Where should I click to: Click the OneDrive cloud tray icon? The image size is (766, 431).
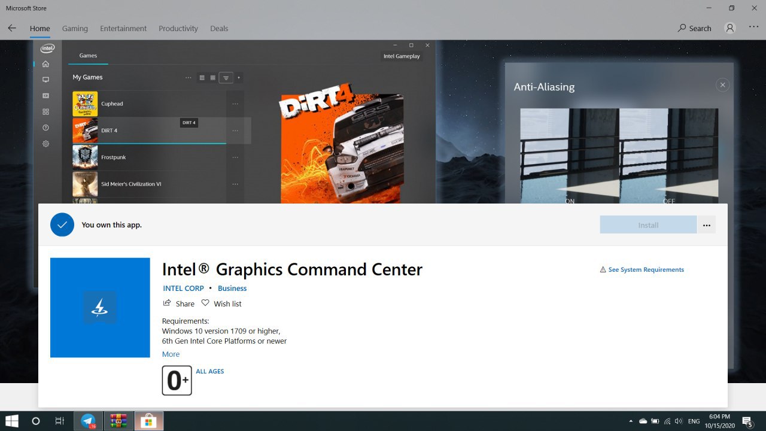tap(643, 421)
